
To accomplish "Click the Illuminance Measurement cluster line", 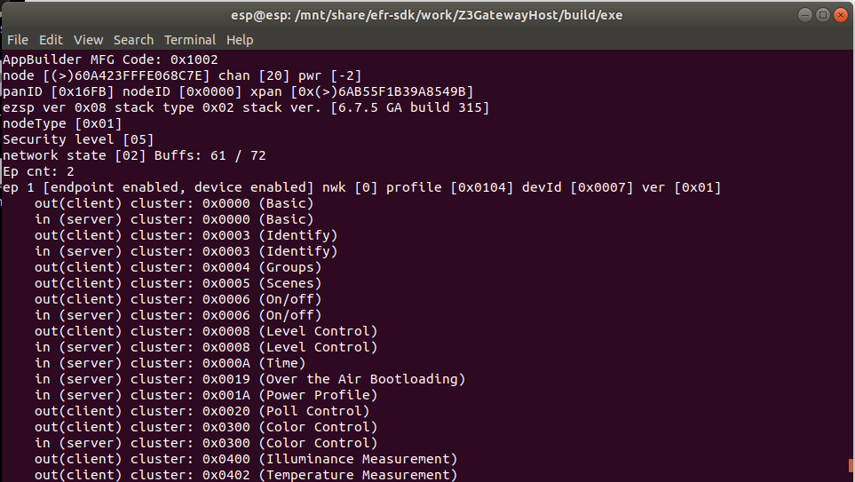I will [x=245, y=459].
